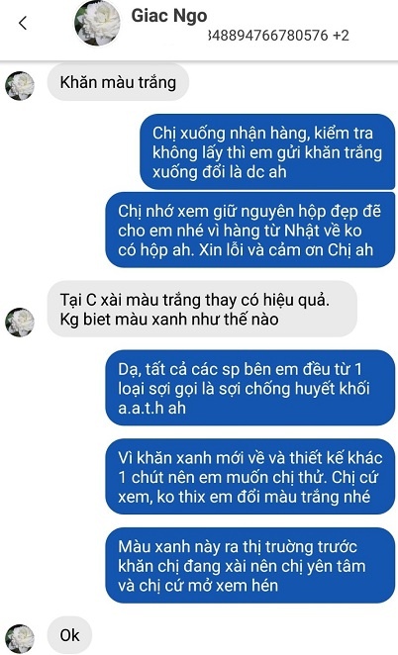The height and width of the screenshot is (655, 398).
Task: Tap avatar beside the 'Ok' message
Action: coord(20,639)
